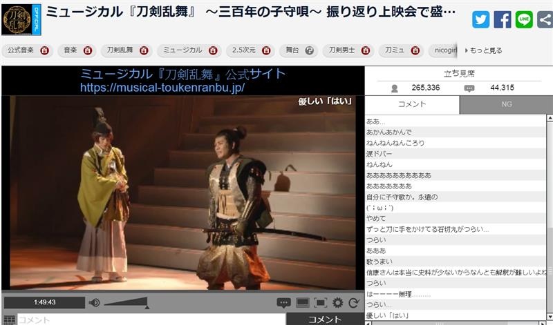Screen dimensions: 553x325
Task: Focus the コメント input field
Action: click(x=151, y=319)
